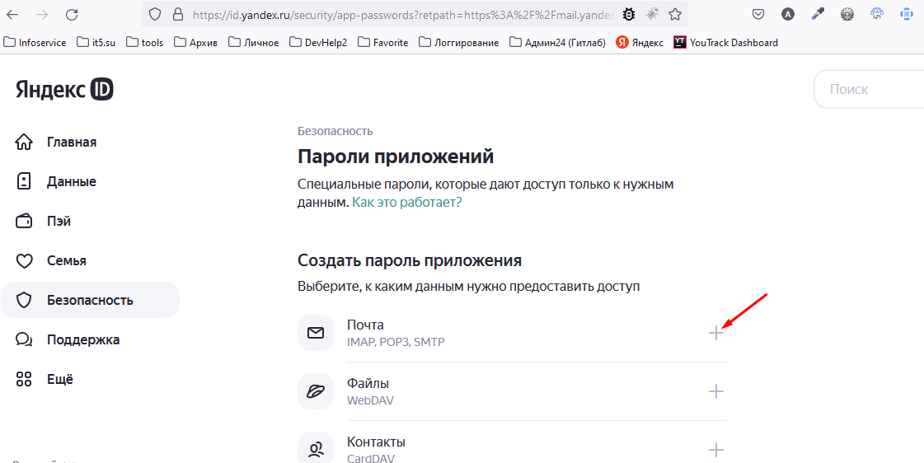The height and width of the screenshot is (463, 924).
Task: Click the Поиск search field
Action: 870,90
